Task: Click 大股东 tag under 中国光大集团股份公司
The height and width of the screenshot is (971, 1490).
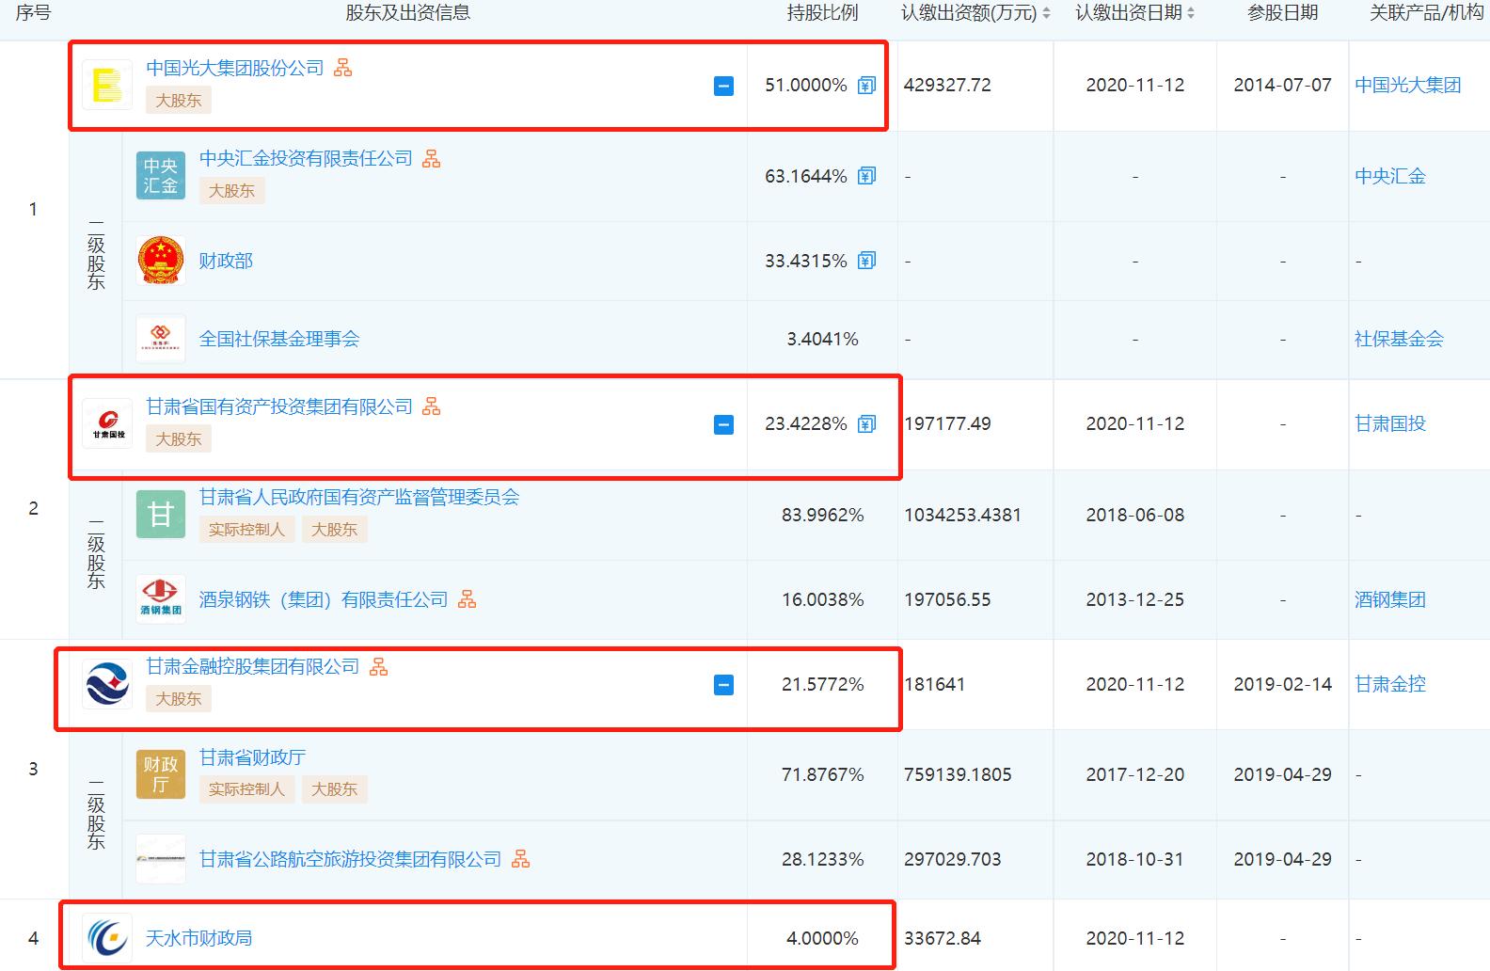Action: [179, 100]
